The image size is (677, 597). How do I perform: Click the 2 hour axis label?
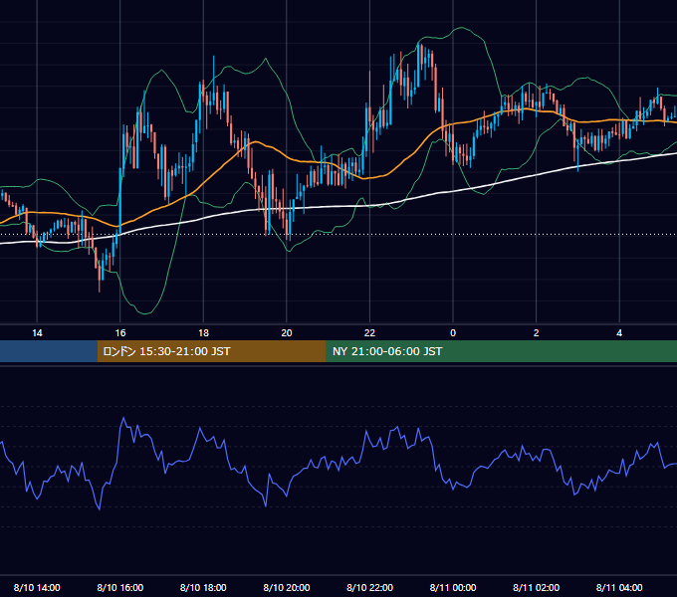coord(537,333)
